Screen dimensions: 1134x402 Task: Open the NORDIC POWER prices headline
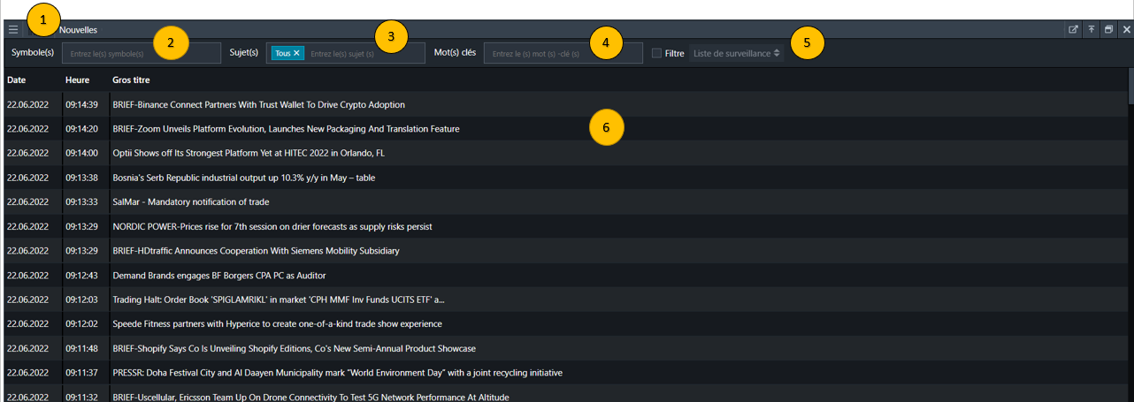click(272, 226)
